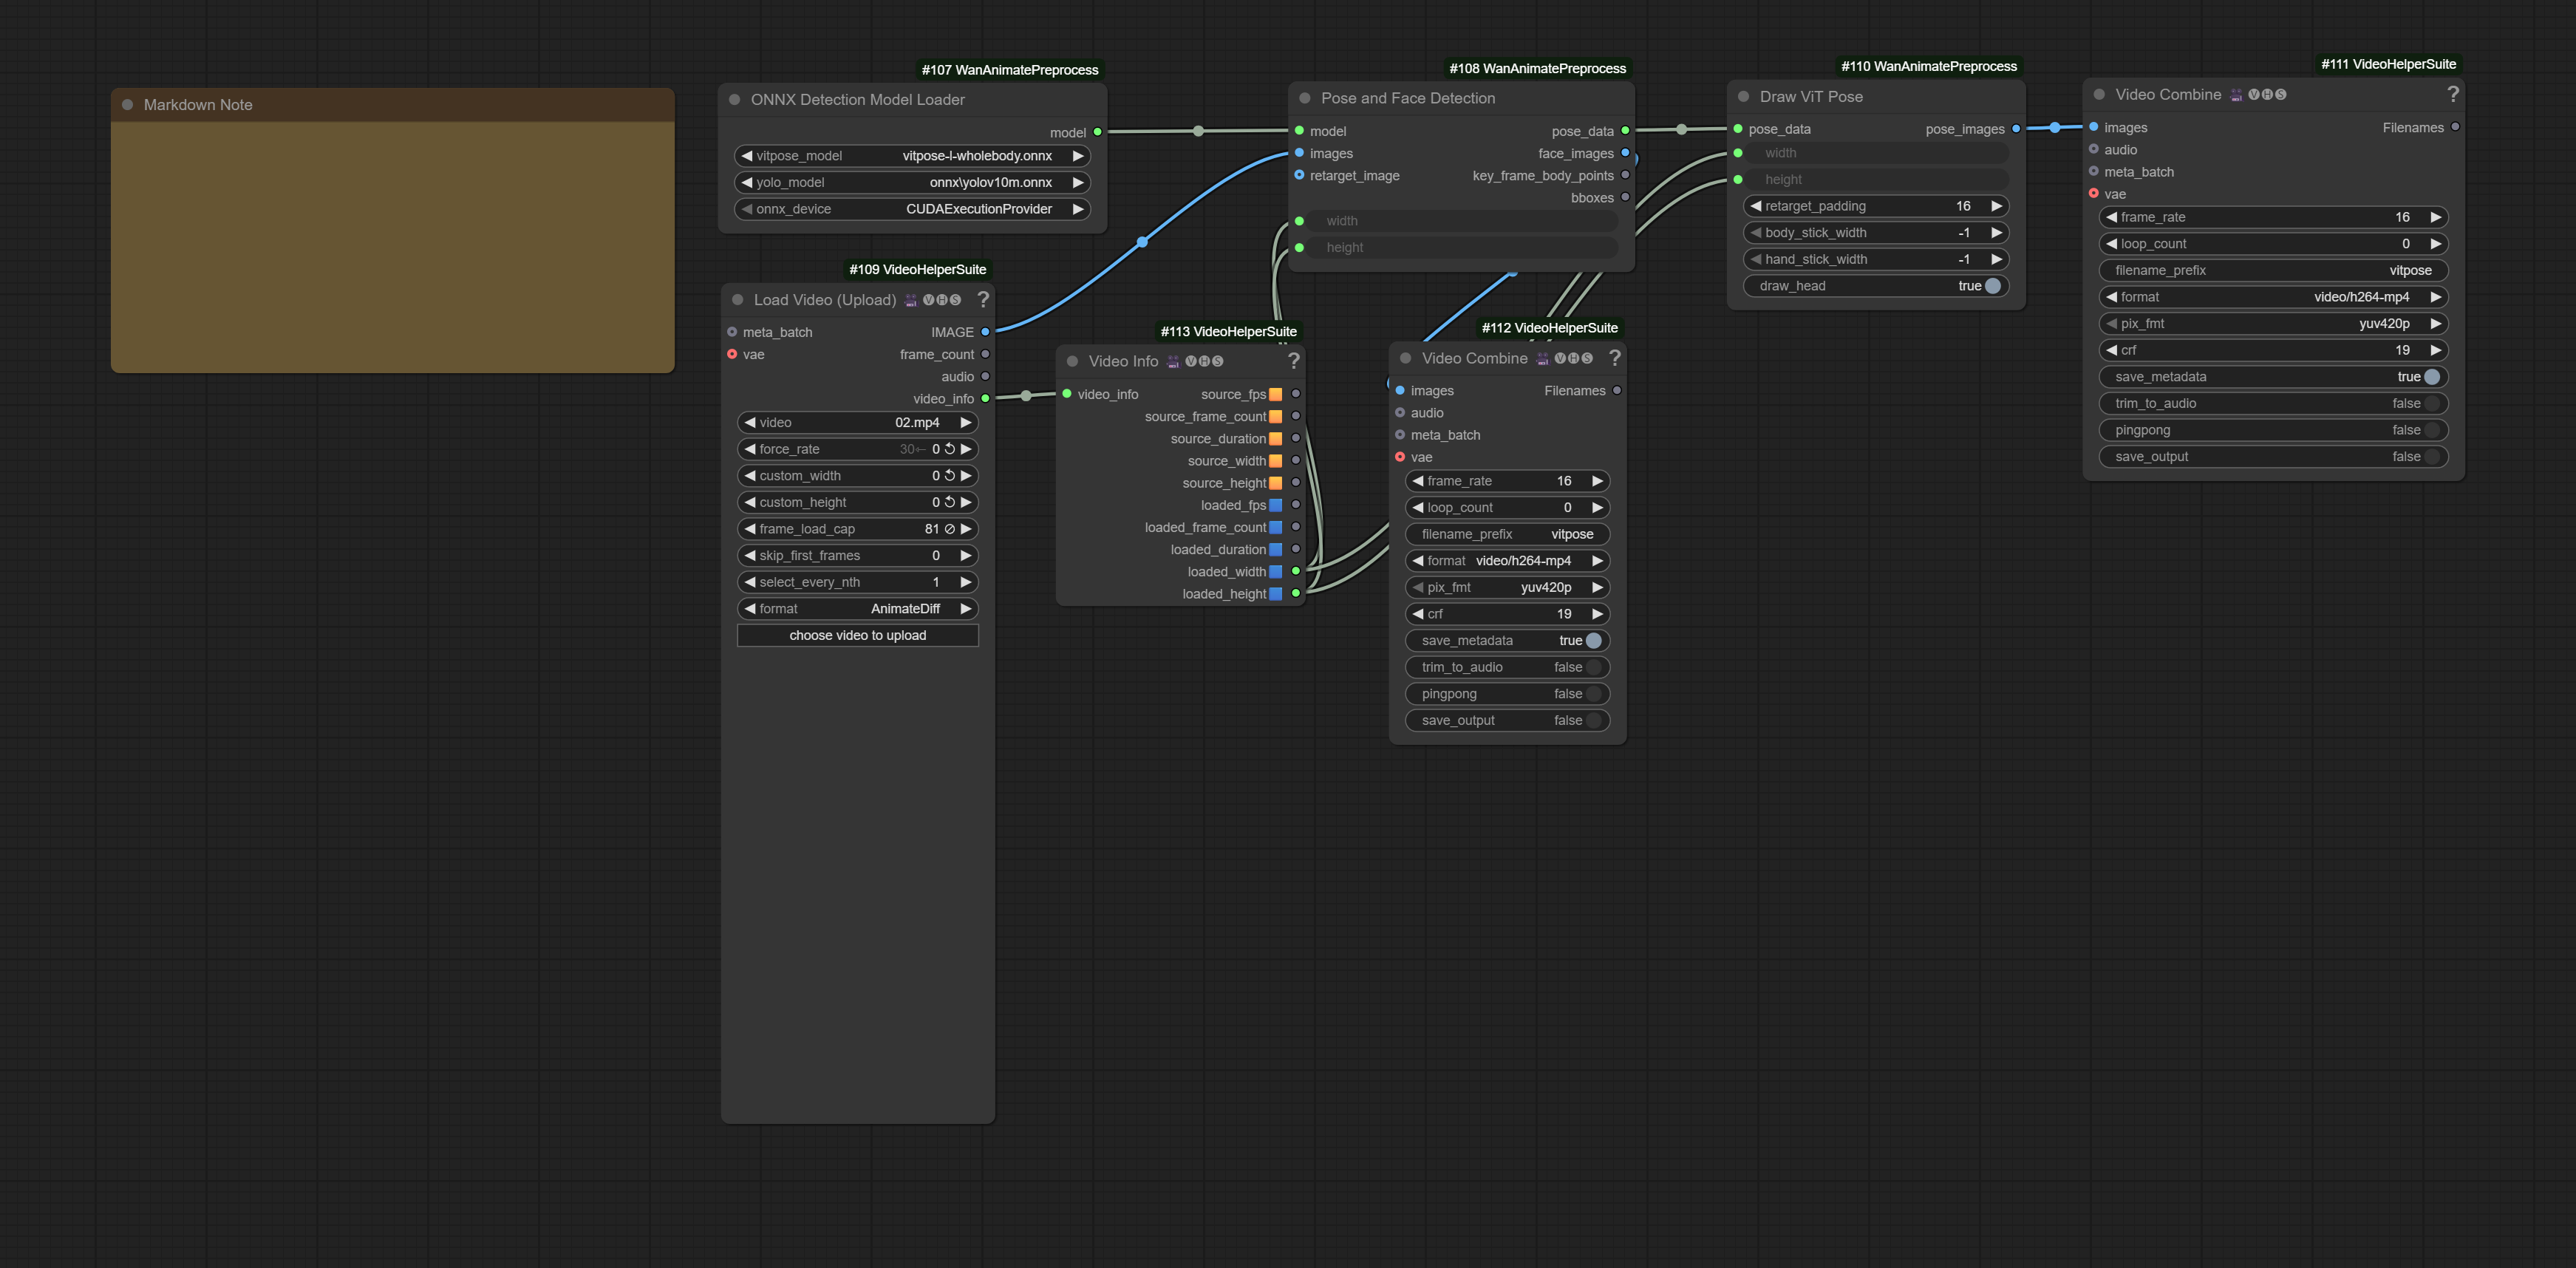Click VHS badge on Video Info node title
The image size is (2576, 1268).
coord(1204,361)
